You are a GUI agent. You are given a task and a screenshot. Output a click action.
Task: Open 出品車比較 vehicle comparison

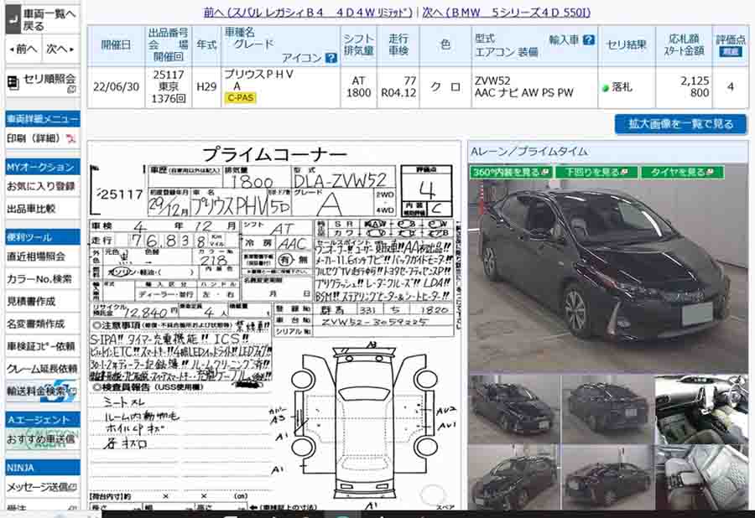(x=31, y=209)
